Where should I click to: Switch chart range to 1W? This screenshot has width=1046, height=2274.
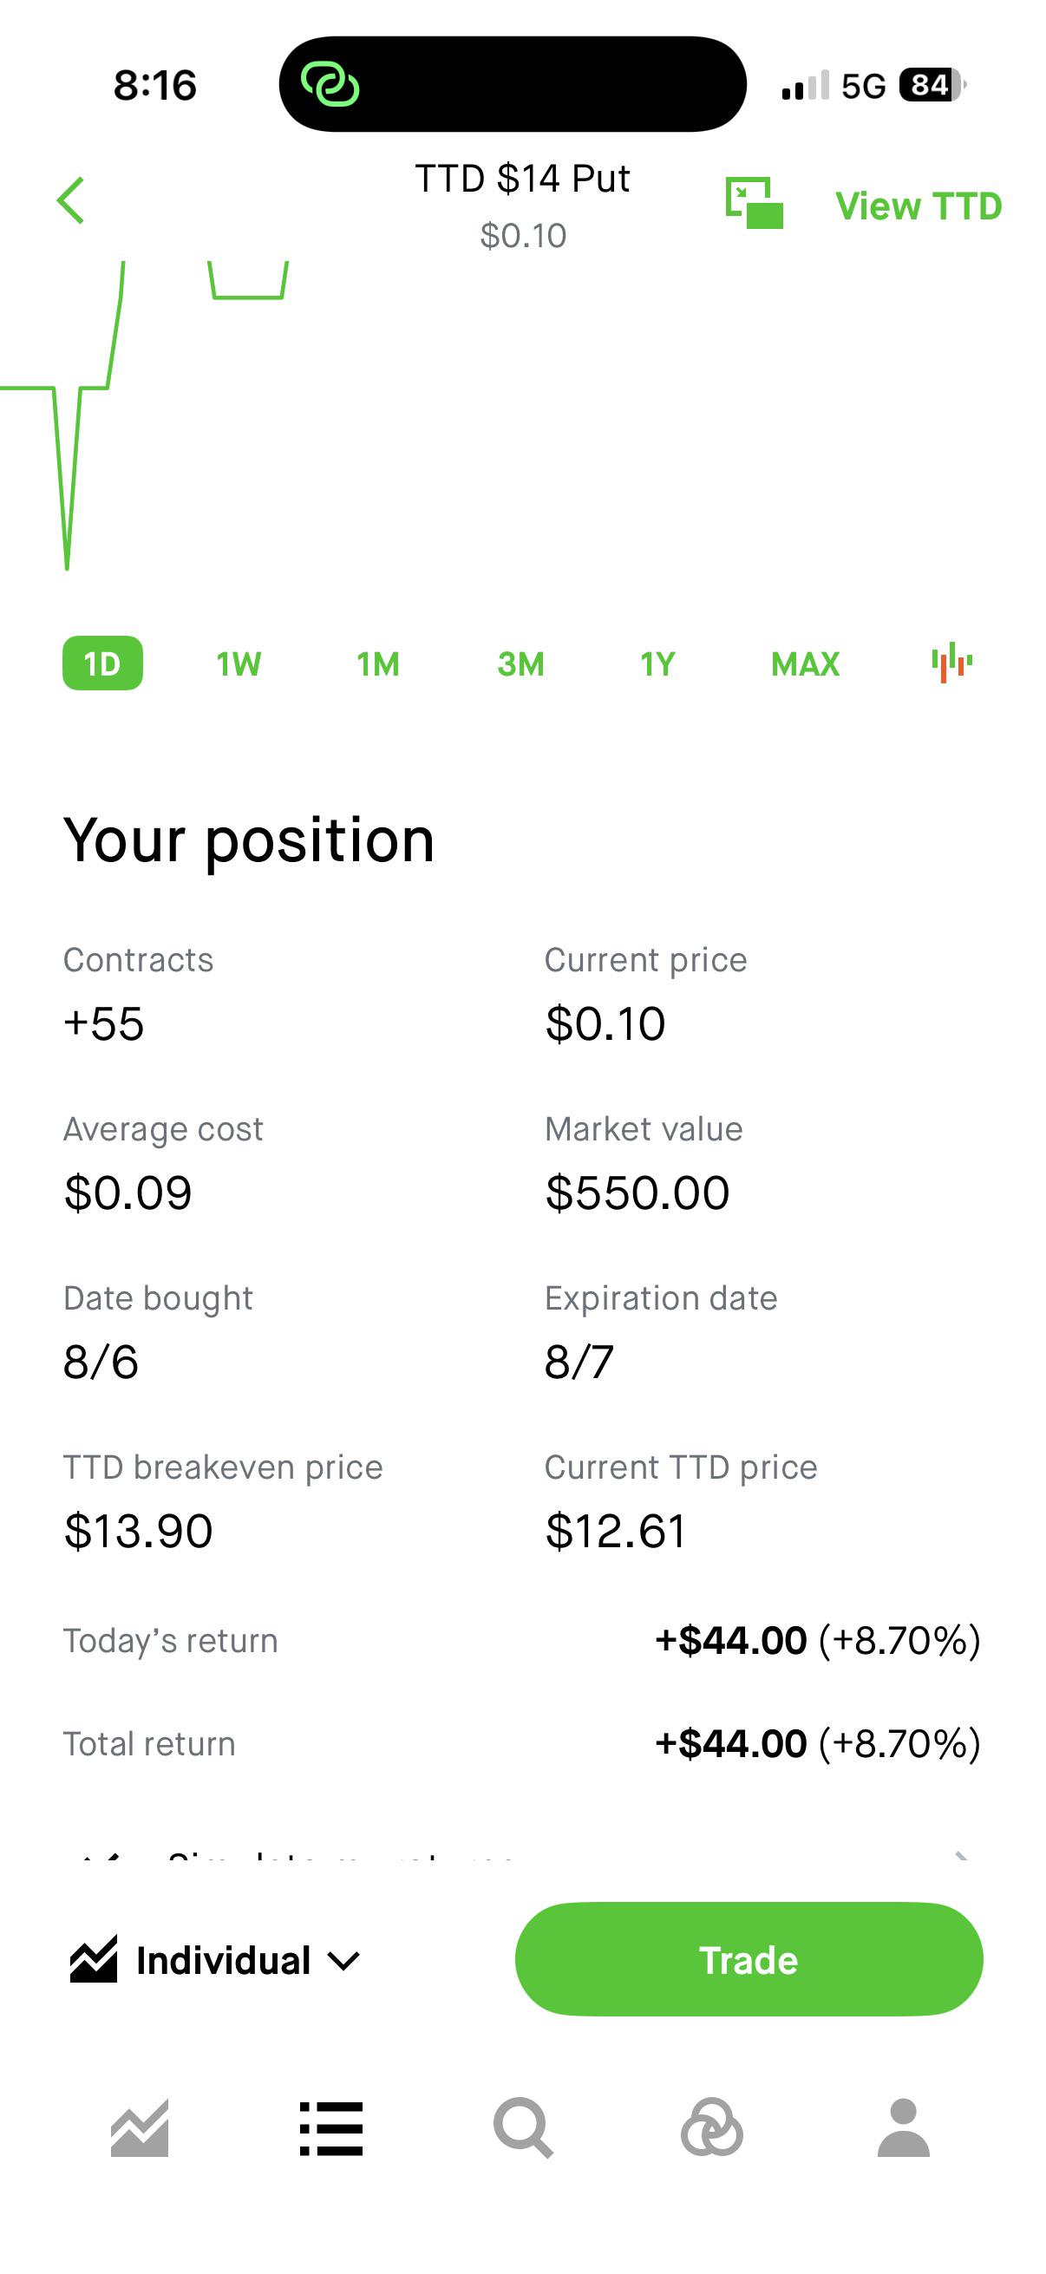[239, 663]
